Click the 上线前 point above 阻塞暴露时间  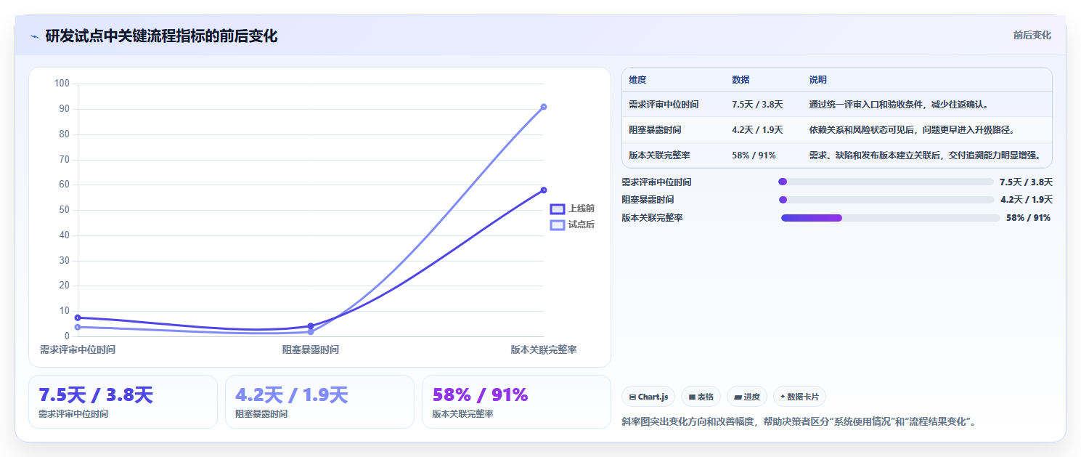(311, 326)
